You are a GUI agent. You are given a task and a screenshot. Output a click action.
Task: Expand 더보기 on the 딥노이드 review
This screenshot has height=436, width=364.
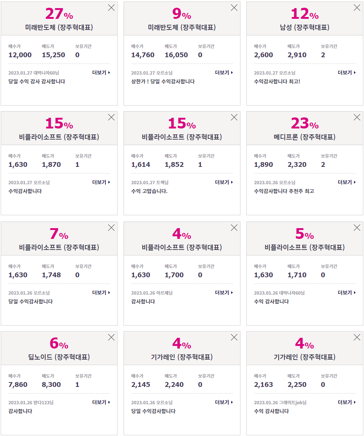[101, 402]
